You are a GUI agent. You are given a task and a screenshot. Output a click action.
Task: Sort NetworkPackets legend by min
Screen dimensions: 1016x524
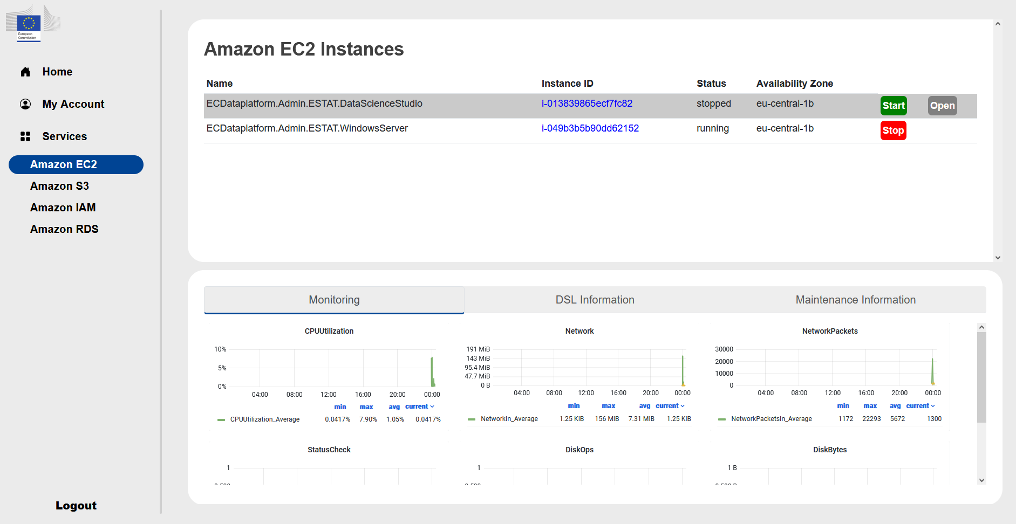(x=843, y=406)
